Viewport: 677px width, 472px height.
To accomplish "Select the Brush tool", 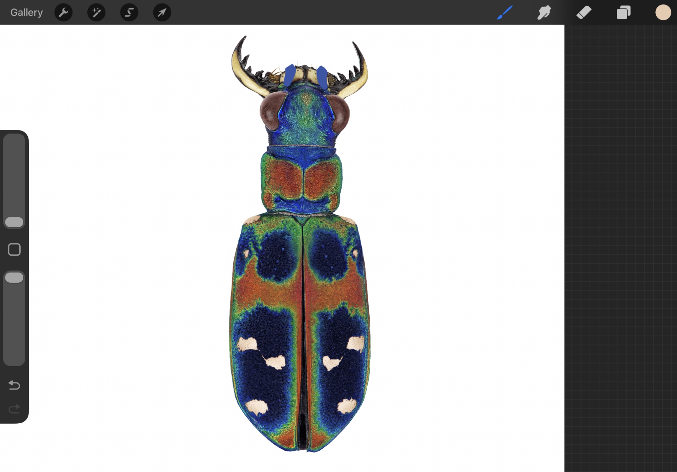I will click(504, 13).
